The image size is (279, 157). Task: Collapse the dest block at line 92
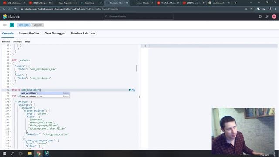click(x=10, y=75)
